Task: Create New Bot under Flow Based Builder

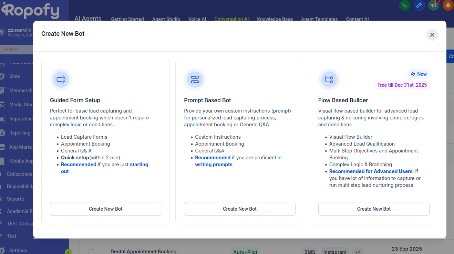Action: (x=373, y=209)
